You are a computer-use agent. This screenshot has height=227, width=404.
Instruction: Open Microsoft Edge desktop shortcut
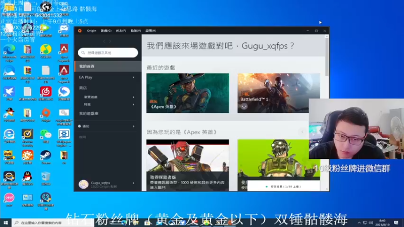(9, 52)
